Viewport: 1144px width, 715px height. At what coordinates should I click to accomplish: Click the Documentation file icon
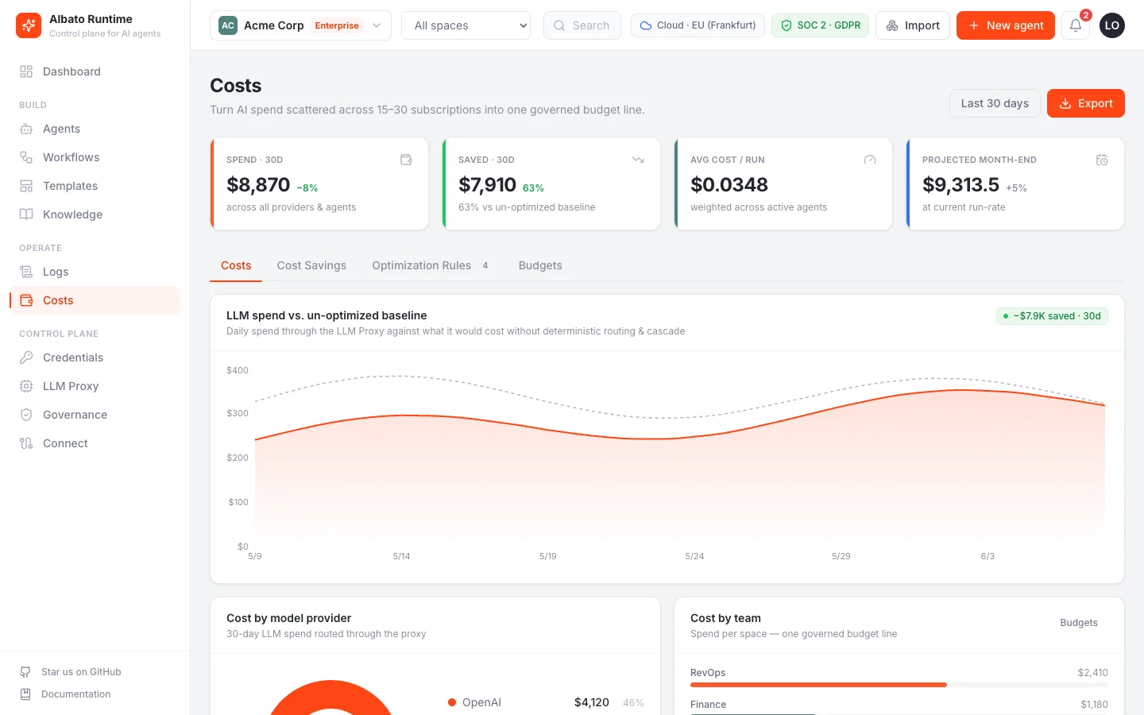25,694
